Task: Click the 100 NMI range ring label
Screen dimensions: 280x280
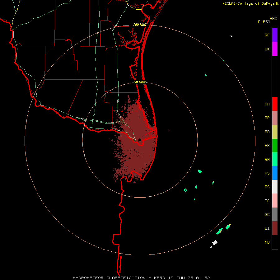Action: pyautogui.click(x=139, y=25)
